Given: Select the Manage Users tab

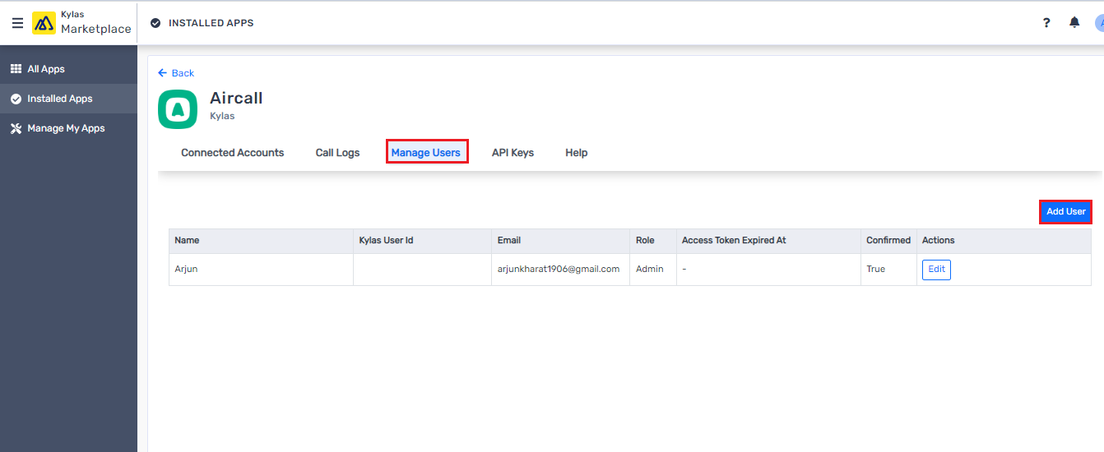Looking at the screenshot, I should [x=426, y=153].
